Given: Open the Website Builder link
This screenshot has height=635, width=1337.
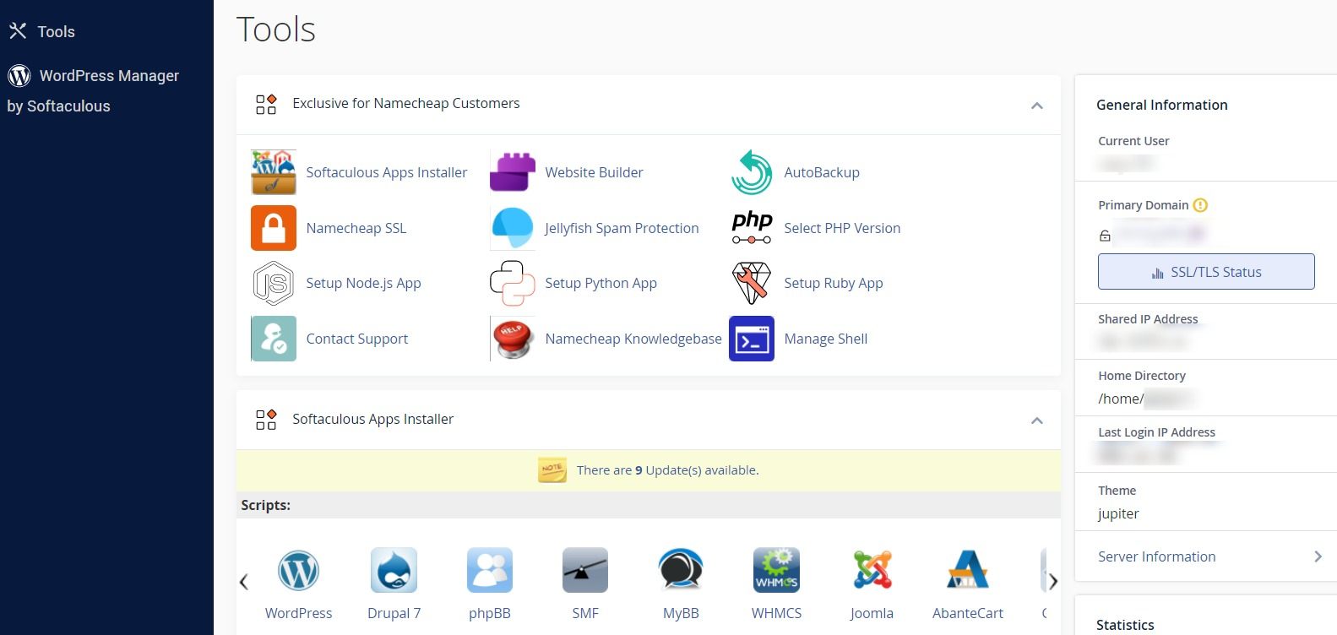Looking at the screenshot, I should pyautogui.click(x=594, y=172).
